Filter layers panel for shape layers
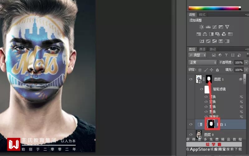Viewport: 249px width, 156px height. click(x=233, y=55)
